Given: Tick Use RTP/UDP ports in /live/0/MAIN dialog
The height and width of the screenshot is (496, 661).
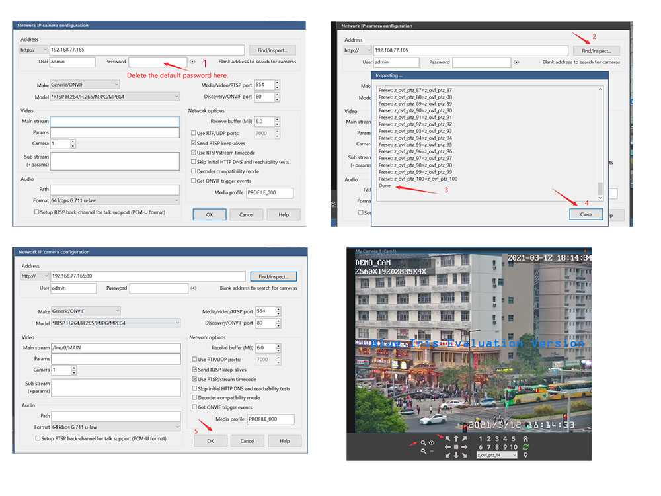Looking at the screenshot, I should tap(195, 359).
